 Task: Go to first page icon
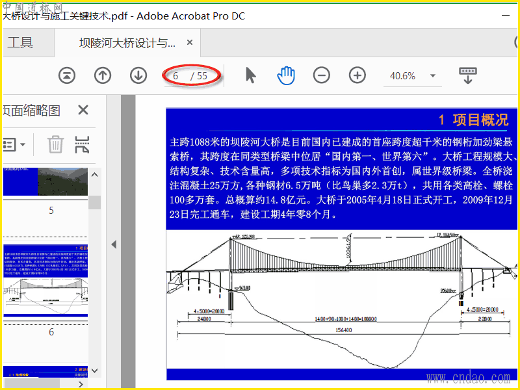coord(67,75)
